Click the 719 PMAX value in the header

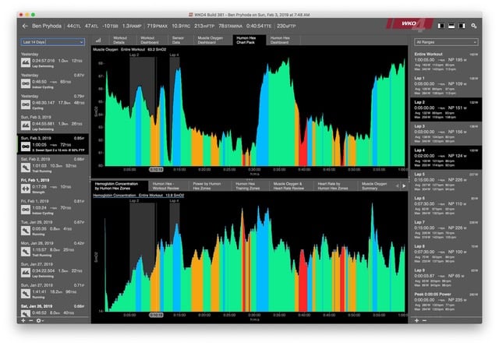tap(157, 26)
